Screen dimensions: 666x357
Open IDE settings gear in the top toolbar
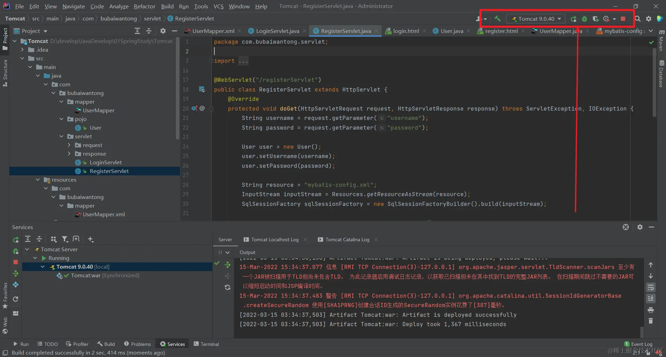(x=649, y=19)
